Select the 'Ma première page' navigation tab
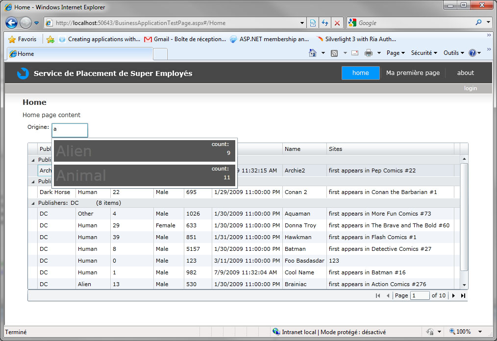Image resolution: width=497 pixels, height=341 pixels. click(x=413, y=73)
